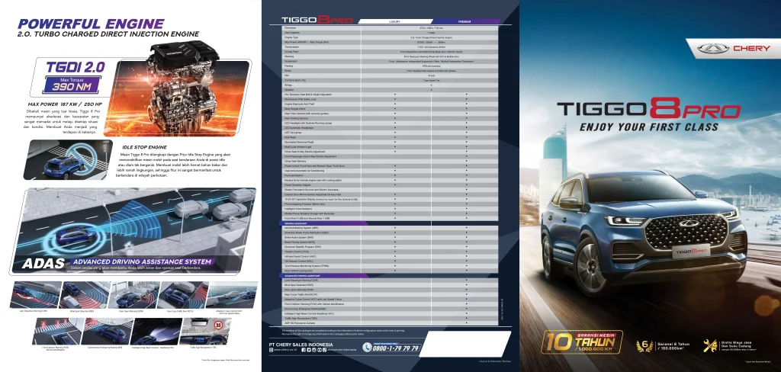Viewport: 781px width, 372px height.
Task: Click the LED Tail Lamps row
Action: click(390, 133)
